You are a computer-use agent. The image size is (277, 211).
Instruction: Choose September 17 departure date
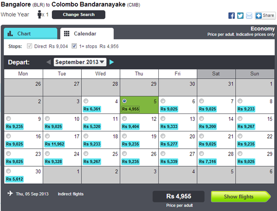point(47,136)
